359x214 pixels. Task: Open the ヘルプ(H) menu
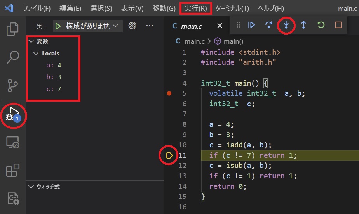click(x=271, y=9)
